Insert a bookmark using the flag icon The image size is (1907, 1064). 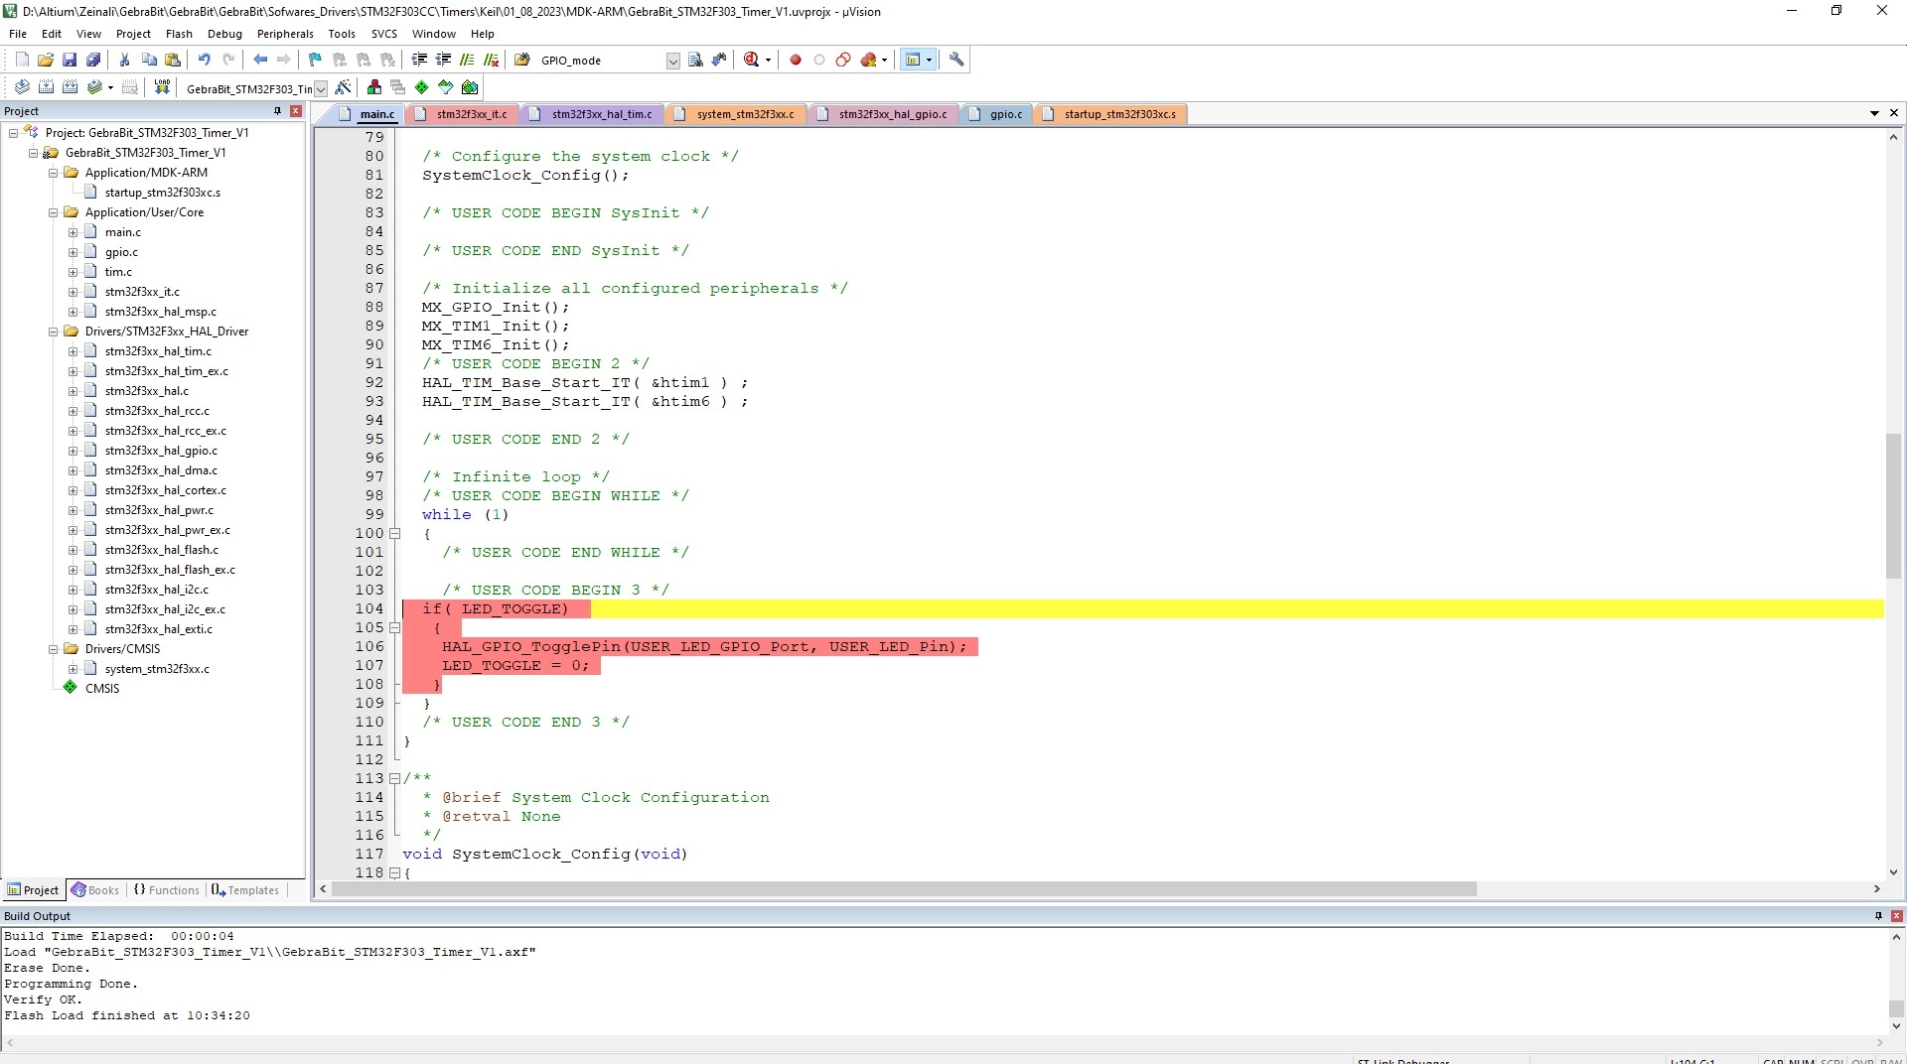click(x=316, y=60)
